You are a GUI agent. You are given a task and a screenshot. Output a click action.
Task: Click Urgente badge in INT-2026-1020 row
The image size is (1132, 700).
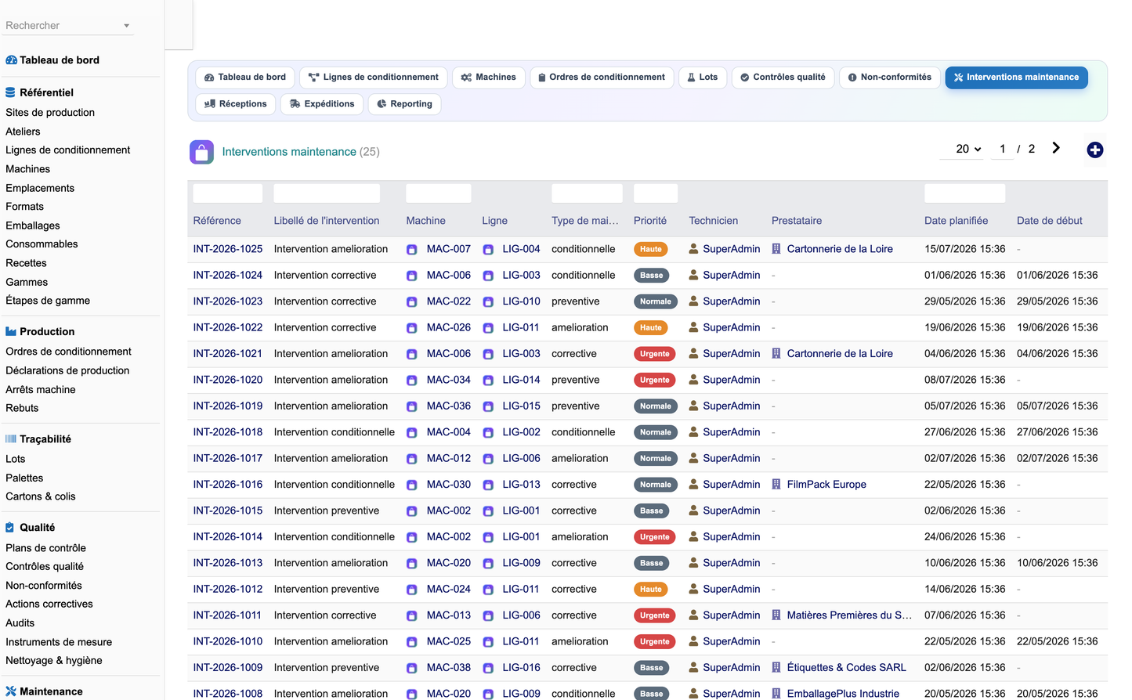pos(655,381)
